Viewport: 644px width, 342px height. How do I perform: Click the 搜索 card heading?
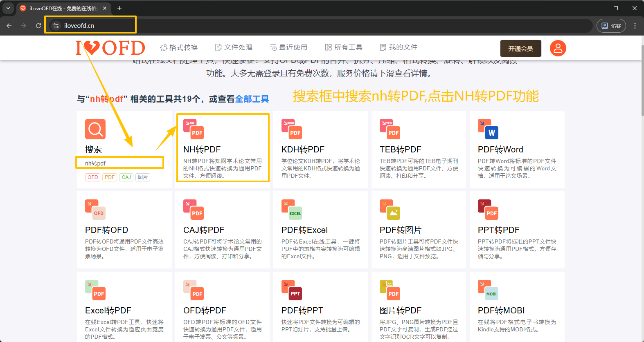tap(93, 150)
